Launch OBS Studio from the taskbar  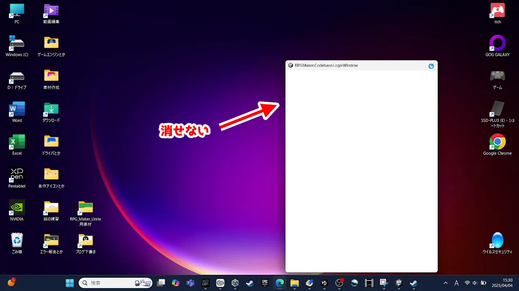(x=339, y=283)
